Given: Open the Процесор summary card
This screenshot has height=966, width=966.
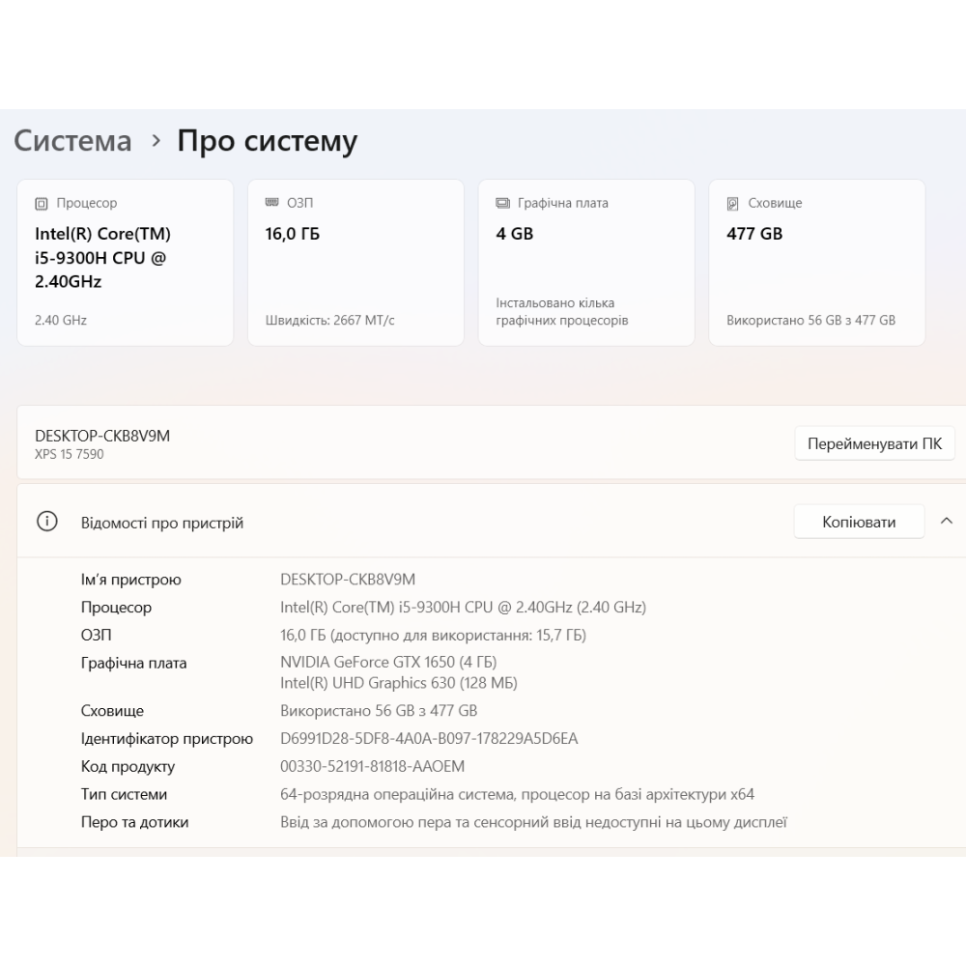Looking at the screenshot, I should [x=125, y=263].
